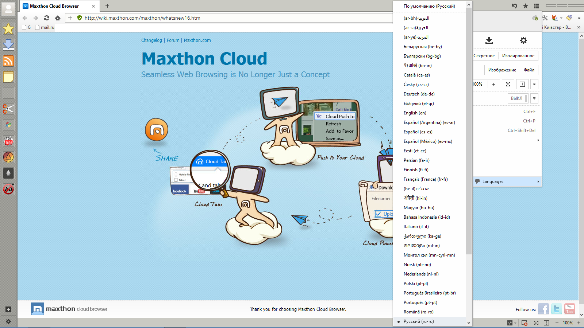Click the Изображение button in the menu
Image resolution: width=584 pixels, height=328 pixels.
[x=502, y=70]
